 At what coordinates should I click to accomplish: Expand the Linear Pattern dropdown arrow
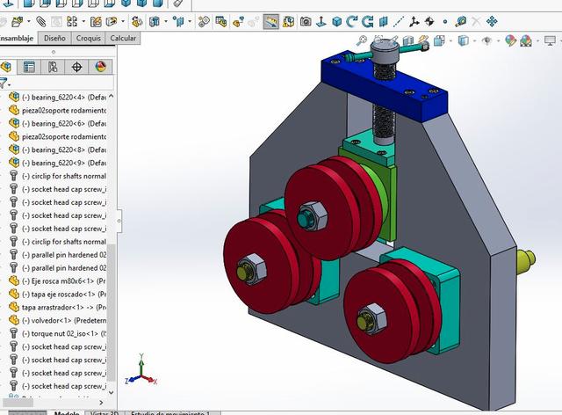[83, 22]
